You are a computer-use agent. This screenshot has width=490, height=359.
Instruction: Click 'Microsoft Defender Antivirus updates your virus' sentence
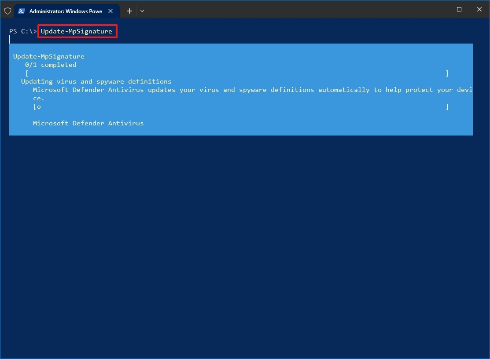[x=253, y=94]
